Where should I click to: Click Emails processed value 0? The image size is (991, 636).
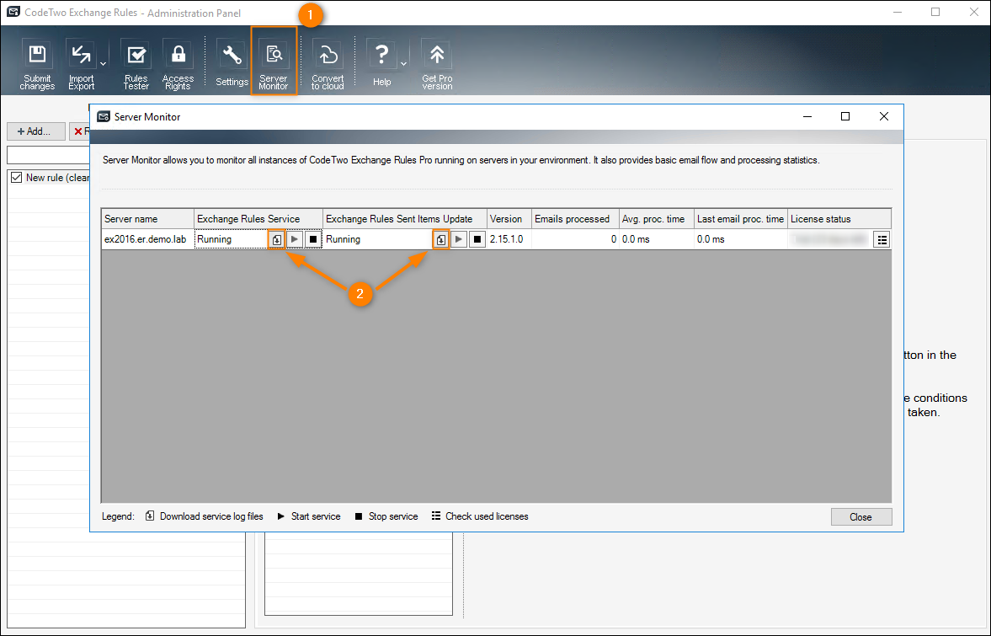pyautogui.click(x=613, y=239)
